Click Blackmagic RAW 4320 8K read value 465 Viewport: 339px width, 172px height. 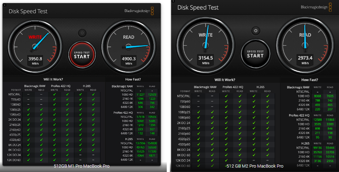[330, 105]
